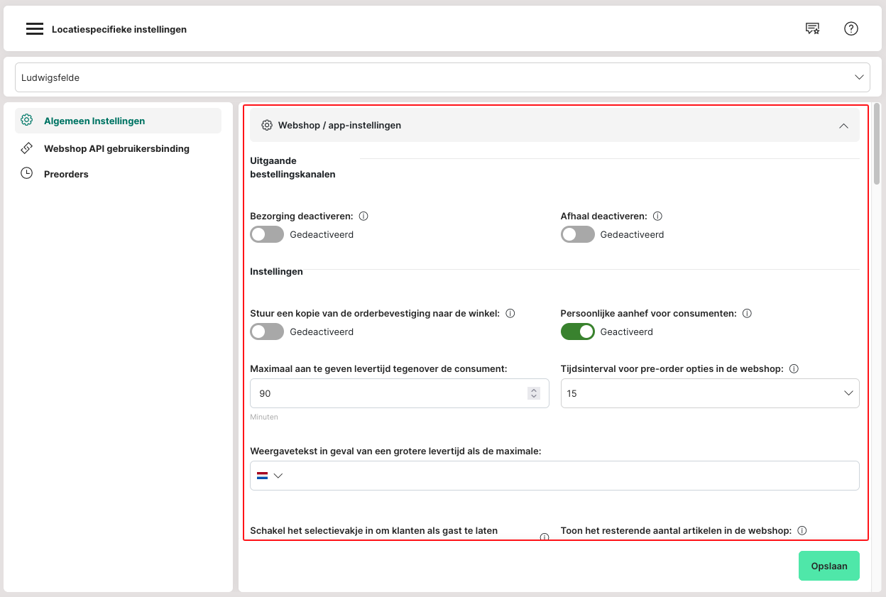This screenshot has width=886, height=597.
Task: Turn on order confirmation copy to winkel toggle
Action: point(267,332)
